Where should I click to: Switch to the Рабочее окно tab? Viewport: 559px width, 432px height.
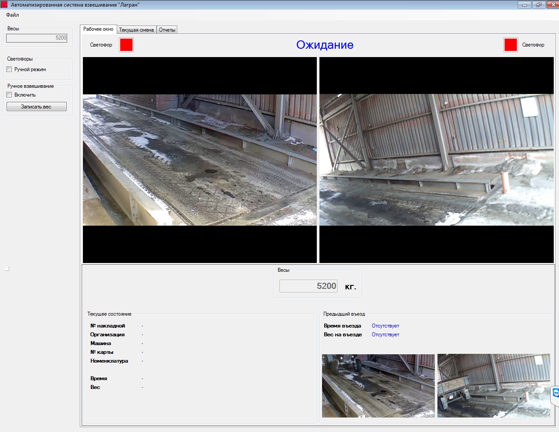click(x=98, y=29)
